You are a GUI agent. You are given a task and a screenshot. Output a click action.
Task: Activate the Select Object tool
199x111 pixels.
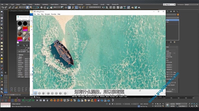coord(28,8)
